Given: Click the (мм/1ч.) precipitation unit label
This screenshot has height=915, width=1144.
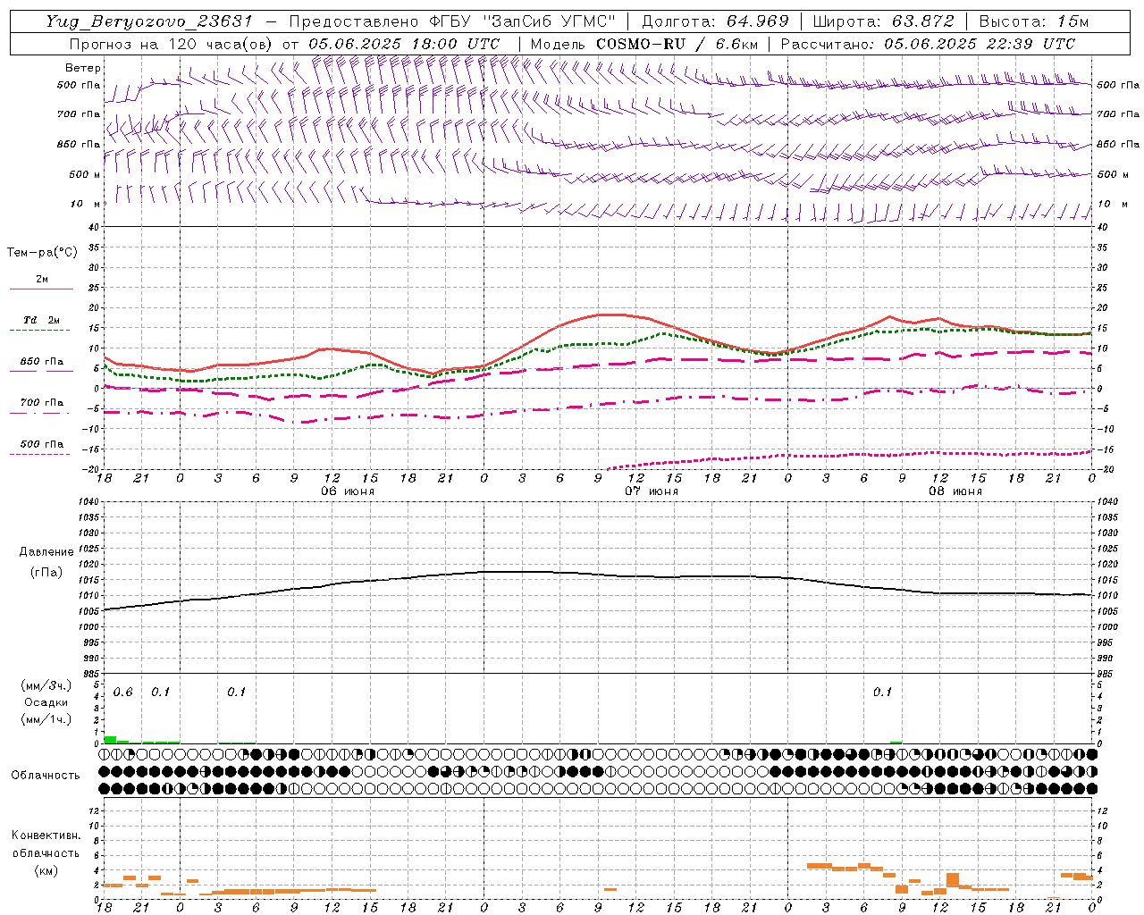Looking at the screenshot, I should tap(46, 719).
